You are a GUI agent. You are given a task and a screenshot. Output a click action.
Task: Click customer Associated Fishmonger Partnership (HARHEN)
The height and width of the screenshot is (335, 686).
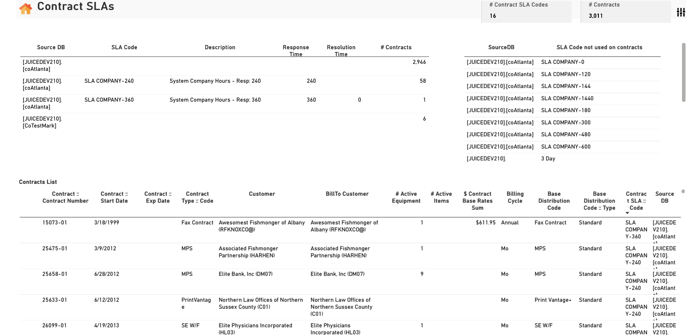tap(248, 252)
